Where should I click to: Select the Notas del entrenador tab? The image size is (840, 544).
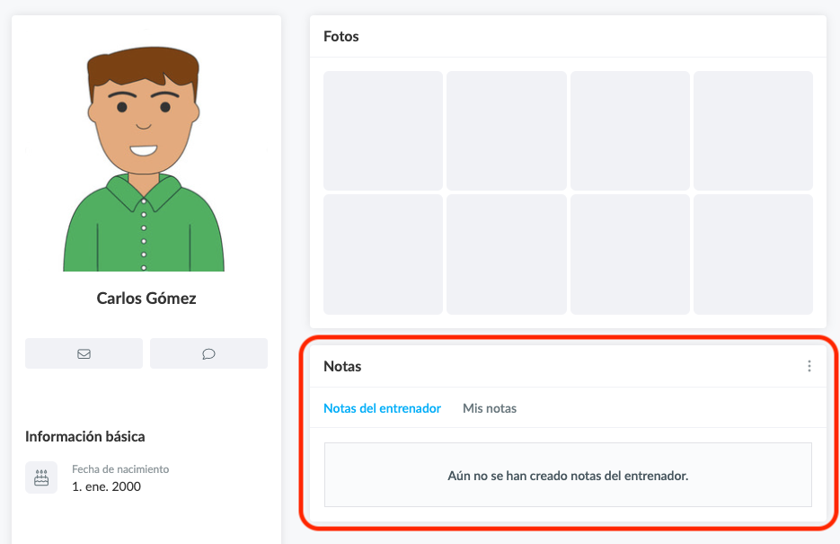(382, 408)
